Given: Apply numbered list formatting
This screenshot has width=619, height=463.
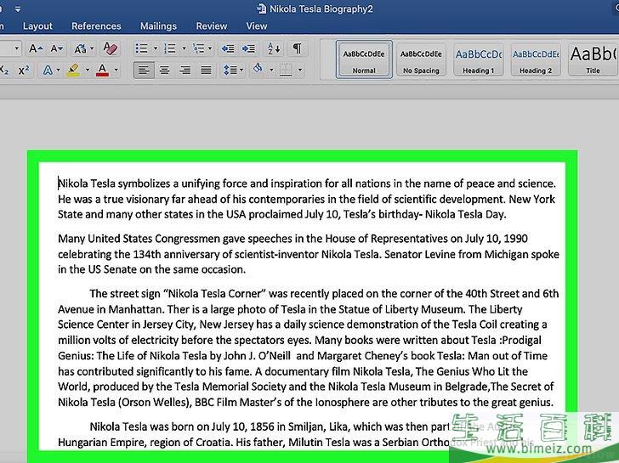Looking at the screenshot, I should tap(170, 48).
